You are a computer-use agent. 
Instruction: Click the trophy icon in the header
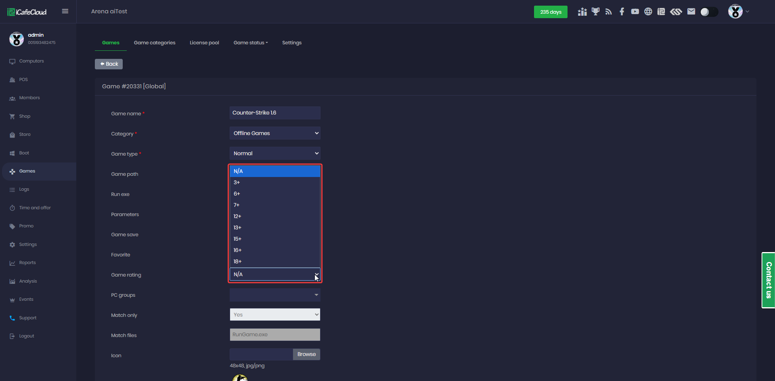pos(595,12)
